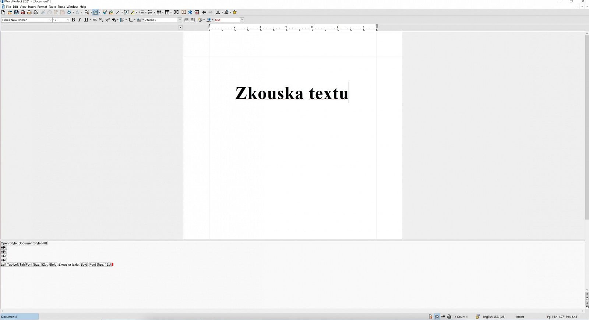Select the Open Style: DocumentStyle code
This screenshot has width=589, height=320.
[21, 243]
